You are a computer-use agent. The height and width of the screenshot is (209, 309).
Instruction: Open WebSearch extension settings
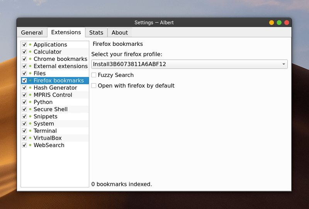[x=49, y=145]
